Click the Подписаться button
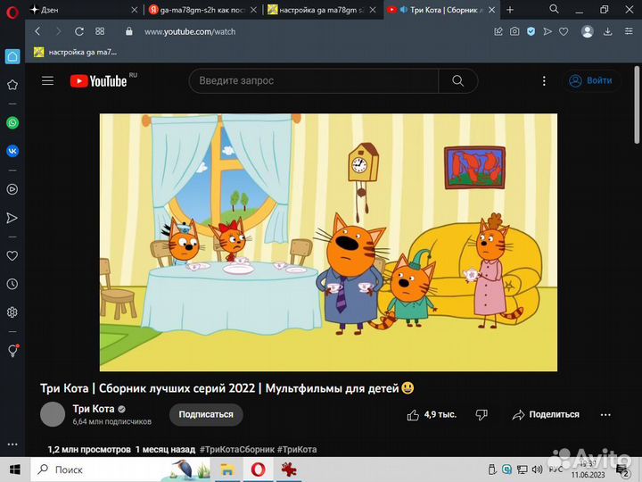The image size is (642, 482). 206,414
